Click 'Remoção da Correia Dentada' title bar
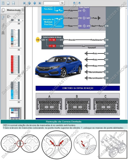 click(x=64, y=122)
